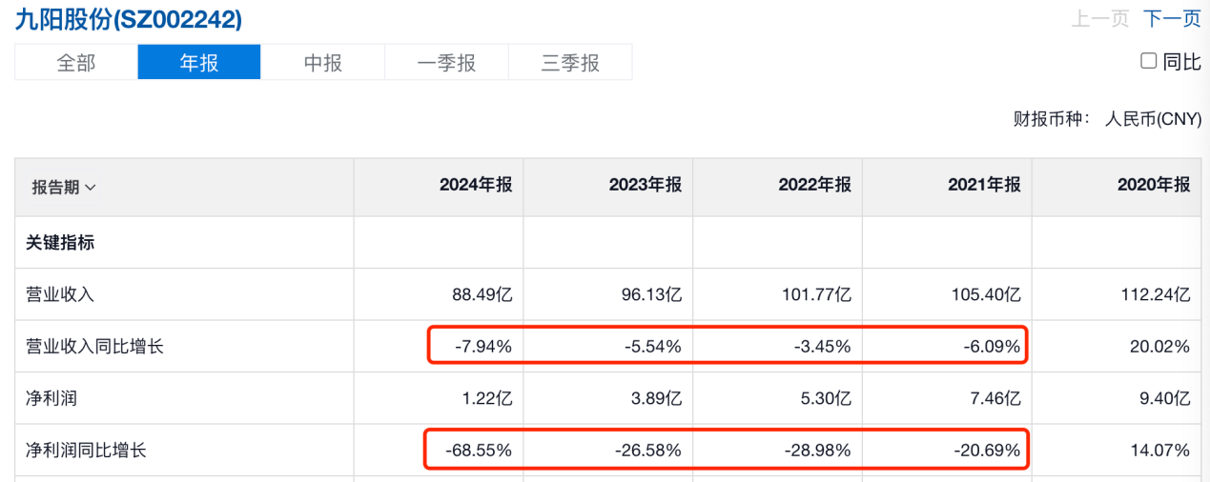Image resolution: width=1210 pixels, height=482 pixels.
Task: Select the 净利润 row label
Action: pos(50,398)
